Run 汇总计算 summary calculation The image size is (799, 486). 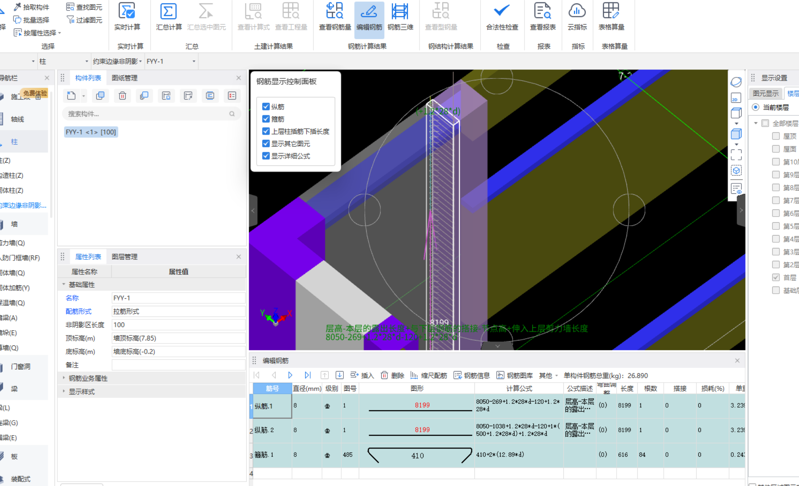[x=169, y=17]
